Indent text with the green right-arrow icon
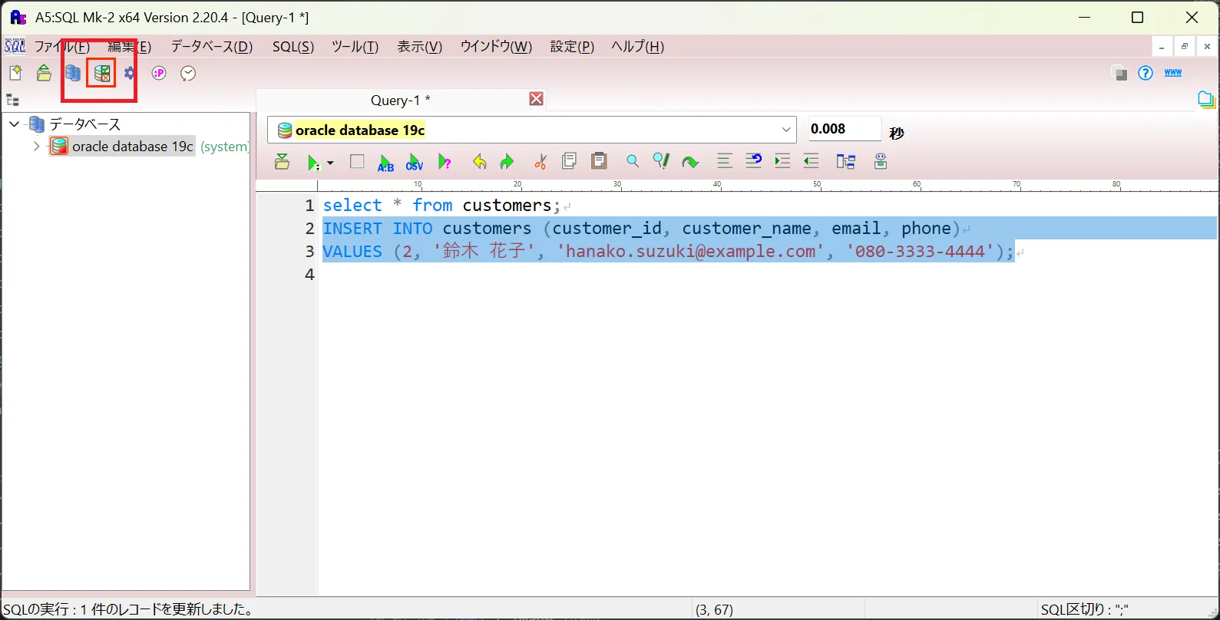 point(782,161)
